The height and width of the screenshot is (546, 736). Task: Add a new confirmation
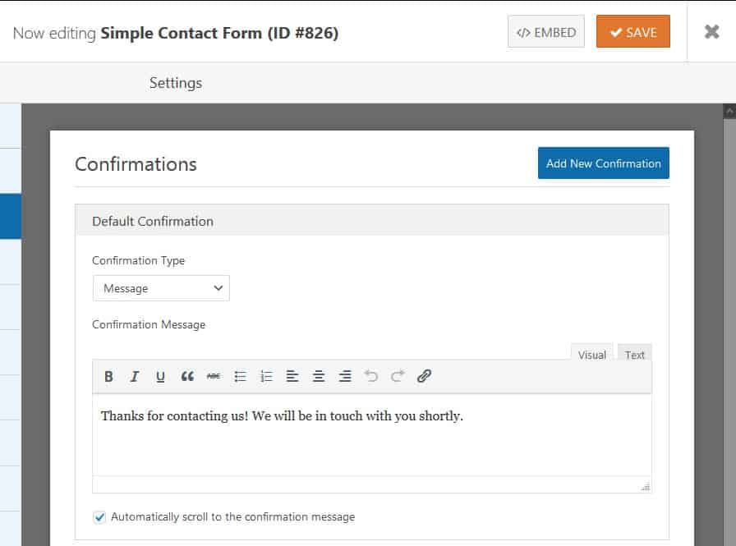tap(603, 163)
